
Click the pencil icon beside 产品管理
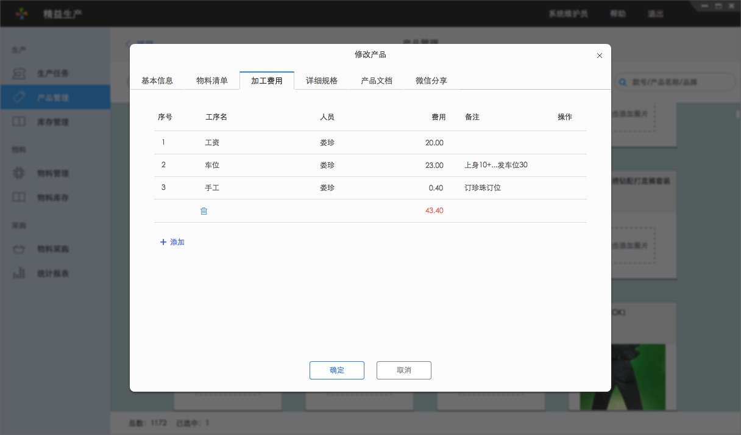pos(19,96)
